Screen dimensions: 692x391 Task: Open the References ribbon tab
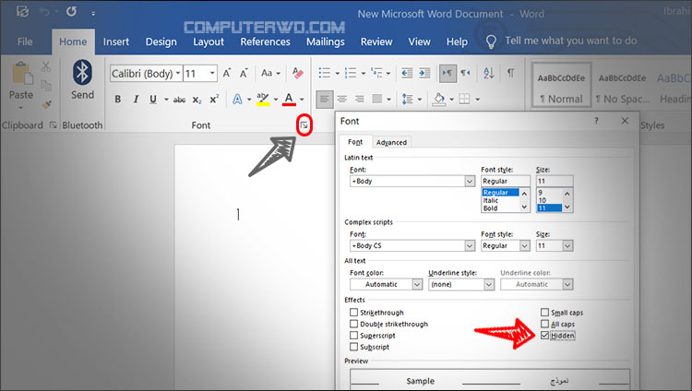pyautogui.click(x=265, y=41)
